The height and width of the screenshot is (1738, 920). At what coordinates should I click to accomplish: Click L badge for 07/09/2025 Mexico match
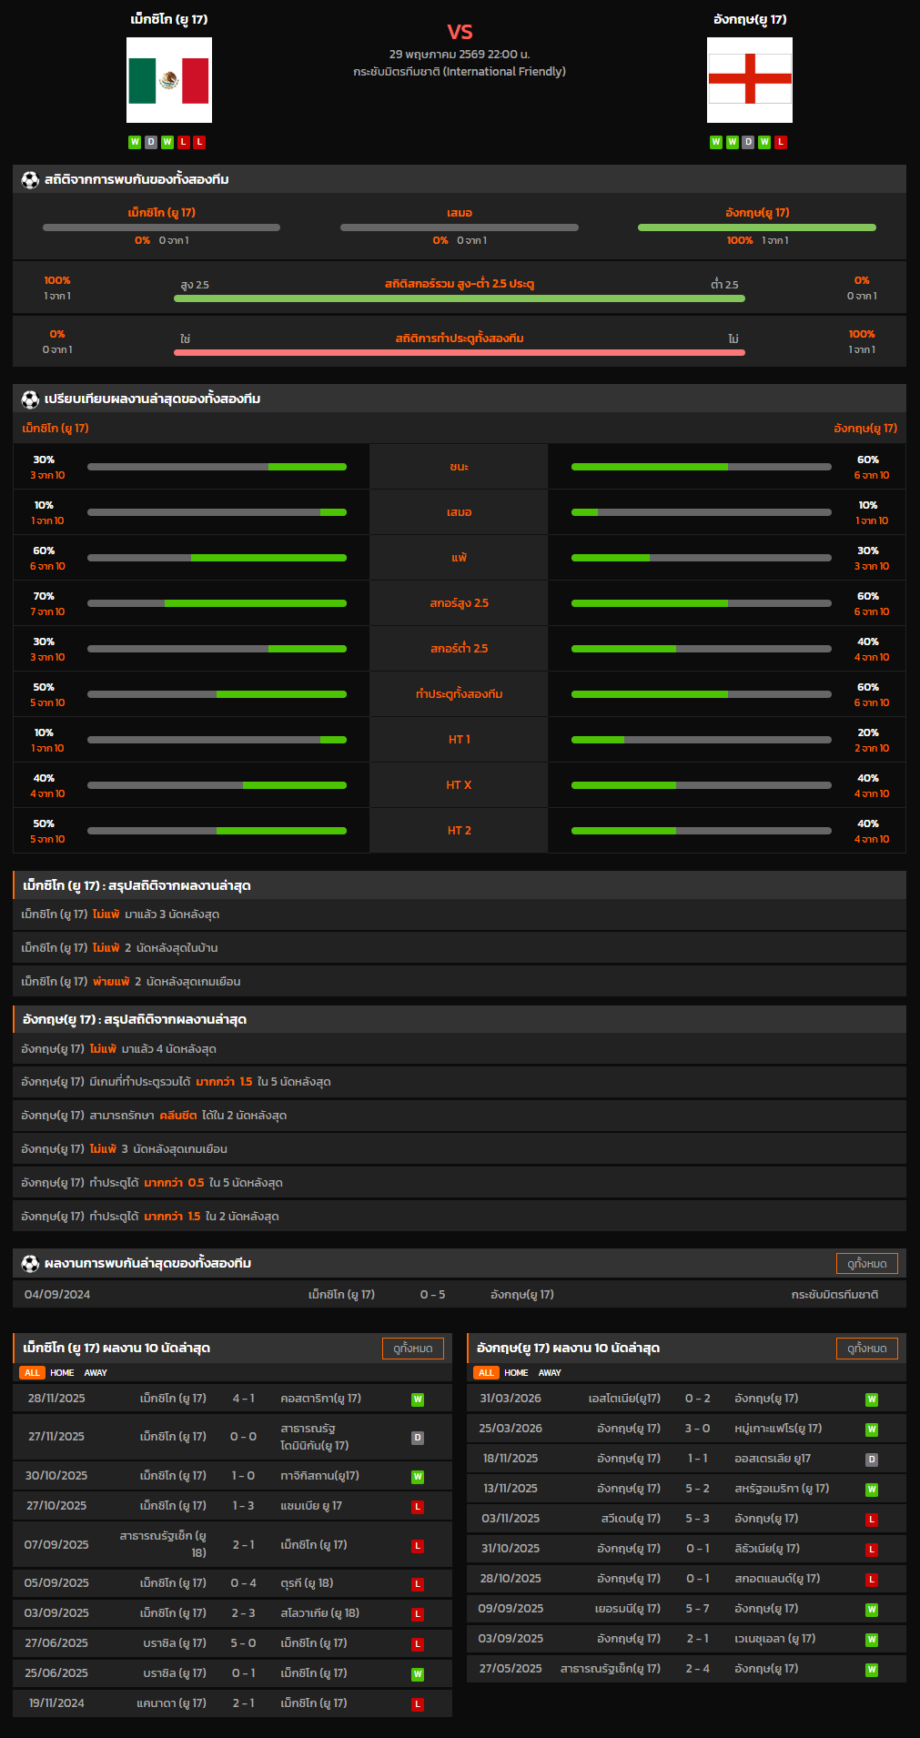[x=418, y=1546]
